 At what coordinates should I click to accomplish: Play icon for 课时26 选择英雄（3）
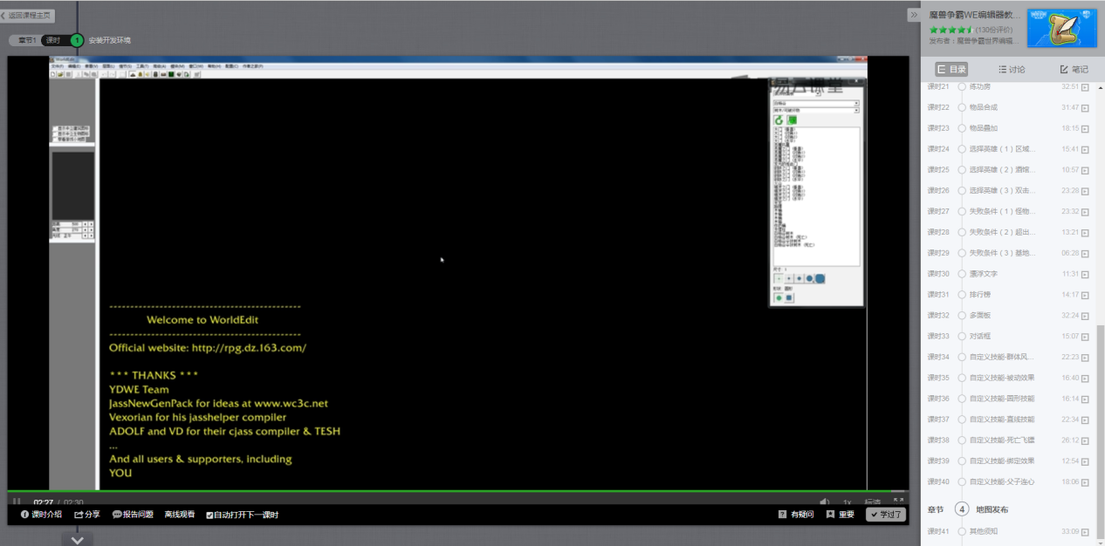click(1086, 190)
